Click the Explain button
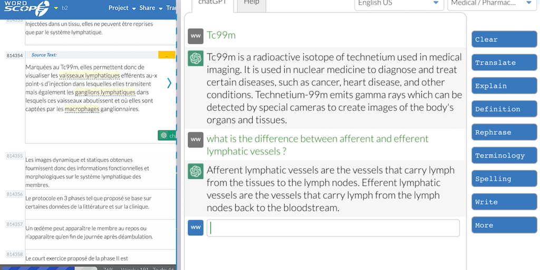 click(x=504, y=86)
